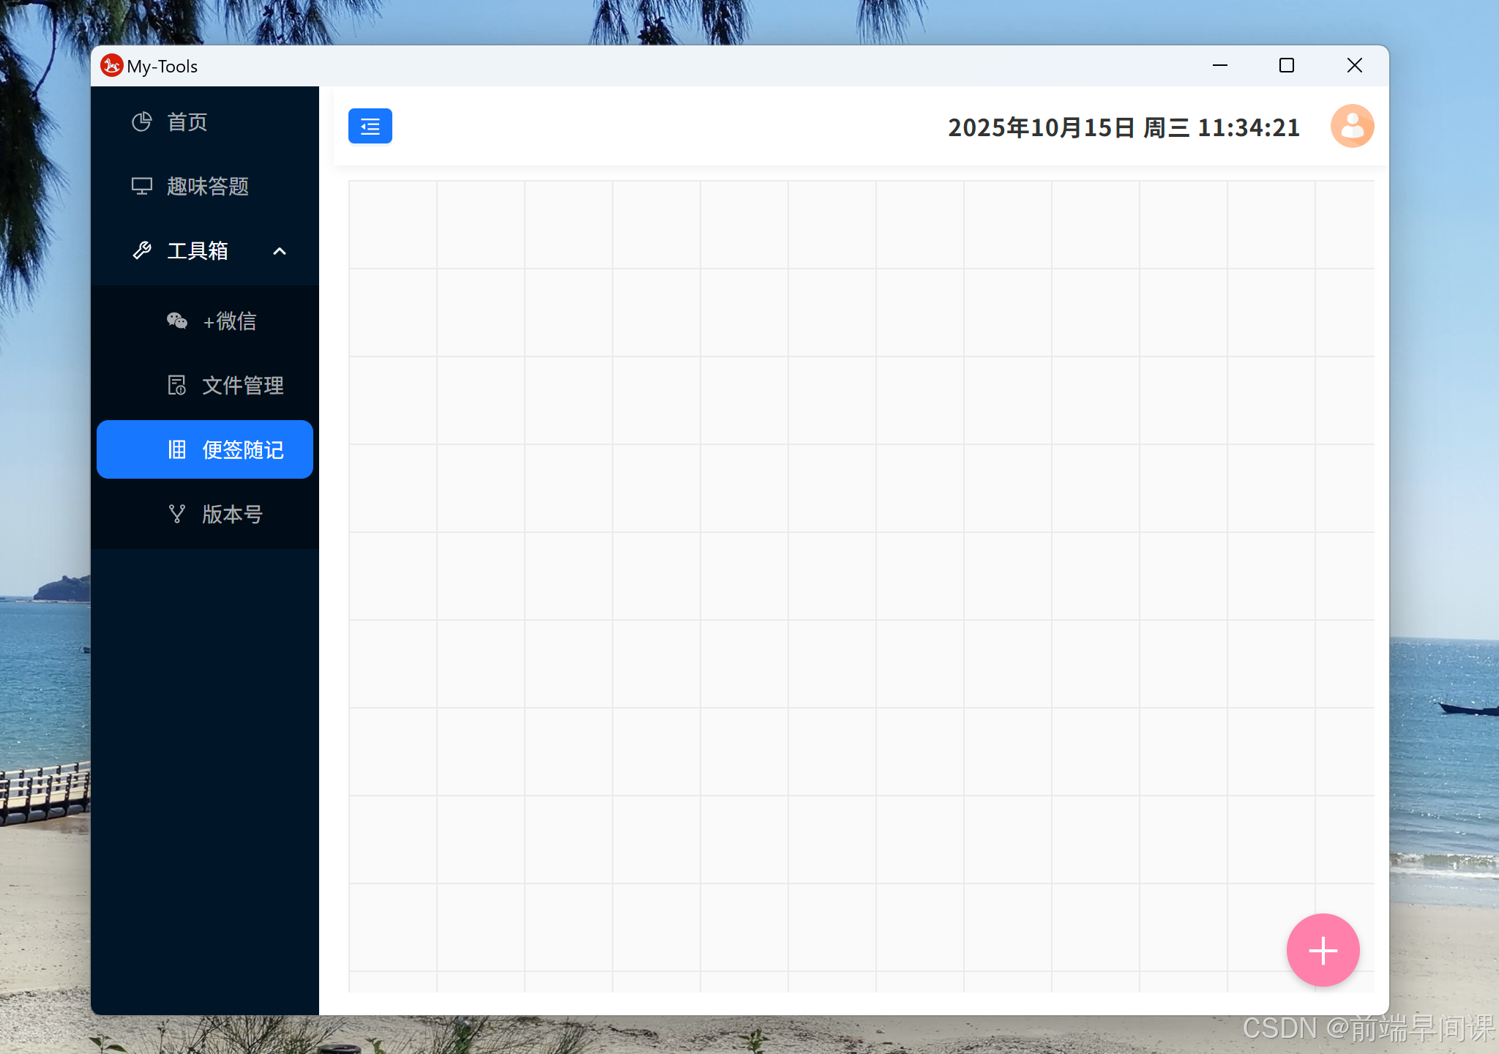Click the file icon beside 文件管理

point(176,385)
